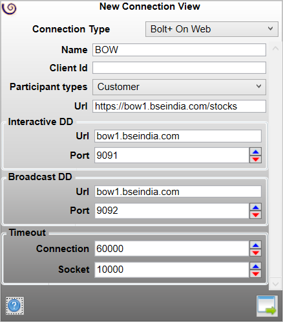Viewport: 283px width, 322px height.
Task: Click the Socket timeout field 10000
Action: tap(172, 270)
